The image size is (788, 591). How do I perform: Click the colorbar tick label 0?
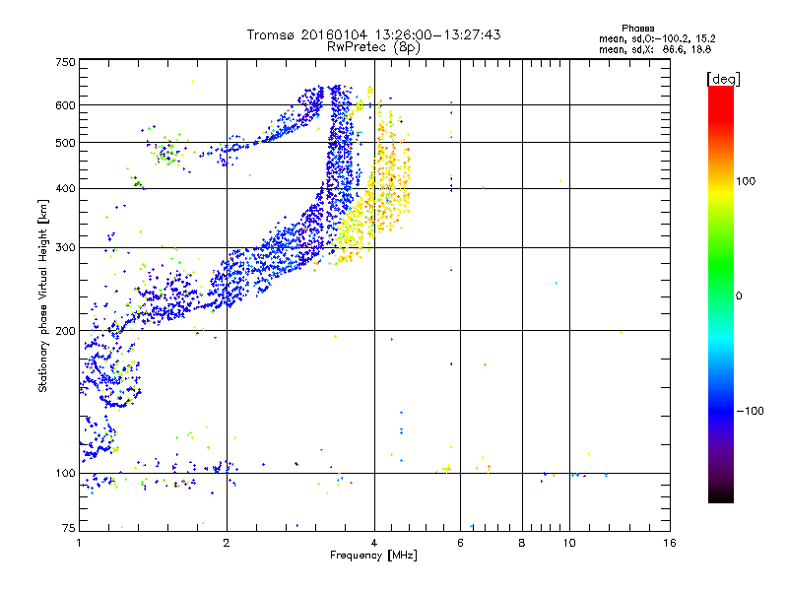[739, 295]
